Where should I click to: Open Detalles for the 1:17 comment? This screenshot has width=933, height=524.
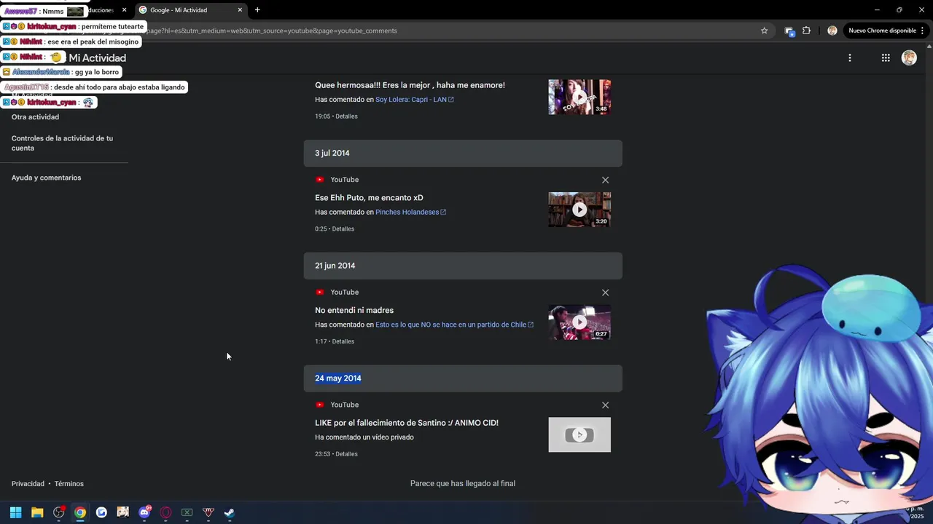click(343, 341)
